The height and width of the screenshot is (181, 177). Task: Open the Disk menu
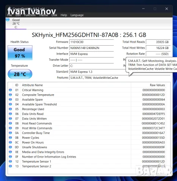[54, 15]
